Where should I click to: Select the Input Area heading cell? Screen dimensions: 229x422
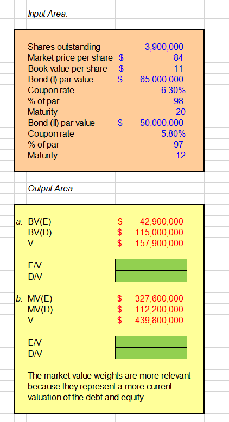(48, 14)
